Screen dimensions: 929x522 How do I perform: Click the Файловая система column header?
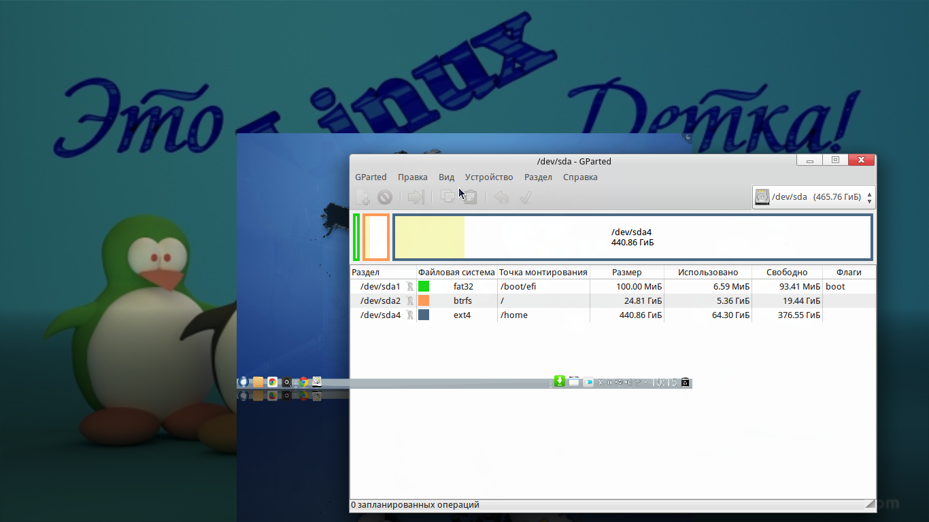[457, 273]
